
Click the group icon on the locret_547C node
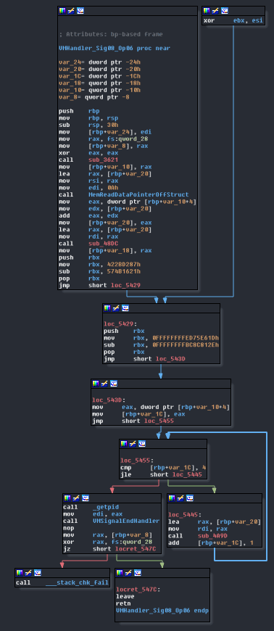click(137, 573)
